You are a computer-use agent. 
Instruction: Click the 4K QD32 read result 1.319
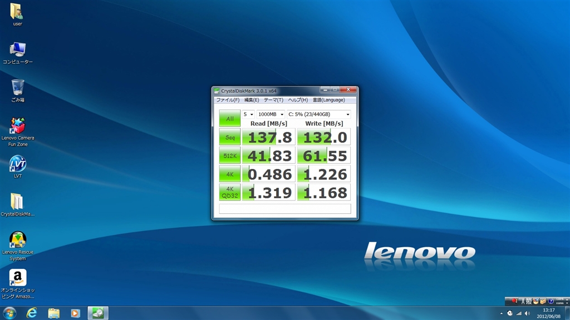[x=269, y=192]
